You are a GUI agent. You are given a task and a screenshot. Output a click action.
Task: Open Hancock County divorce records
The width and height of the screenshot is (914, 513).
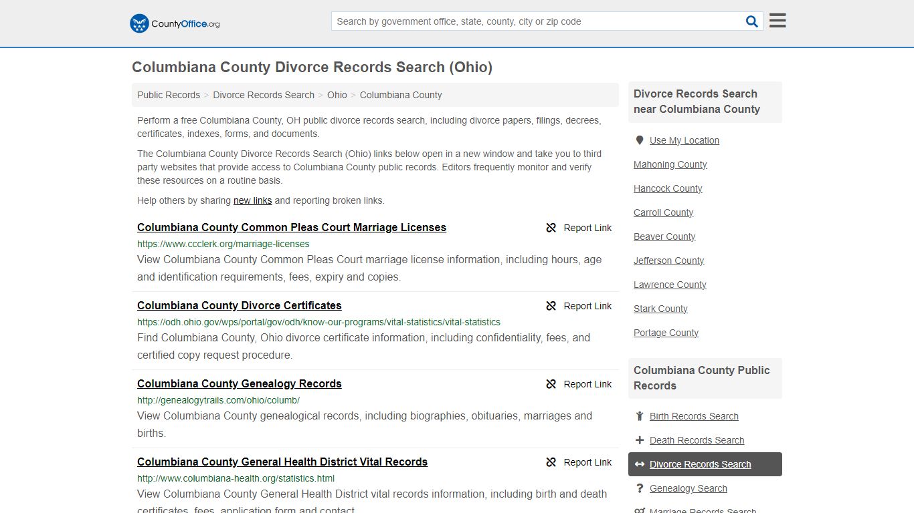point(668,188)
